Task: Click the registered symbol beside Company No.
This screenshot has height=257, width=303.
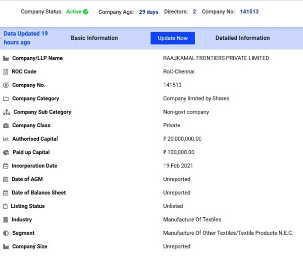Action: pos(6,85)
